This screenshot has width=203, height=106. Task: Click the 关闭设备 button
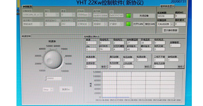144,16
